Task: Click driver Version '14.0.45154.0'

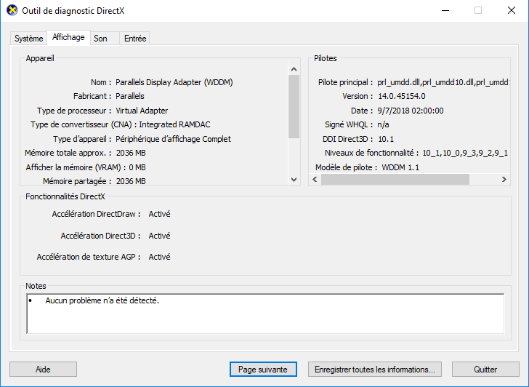Action: (x=401, y=96)
